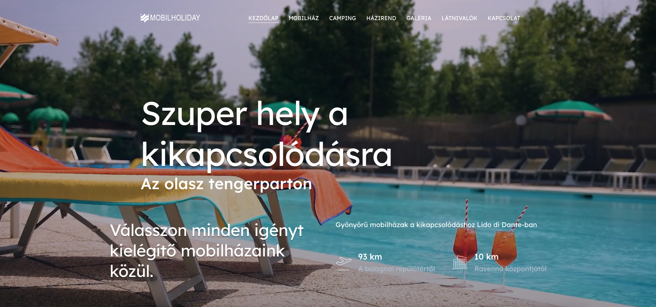Open the HÁZIREND navigation link

[x=381, y=18]
